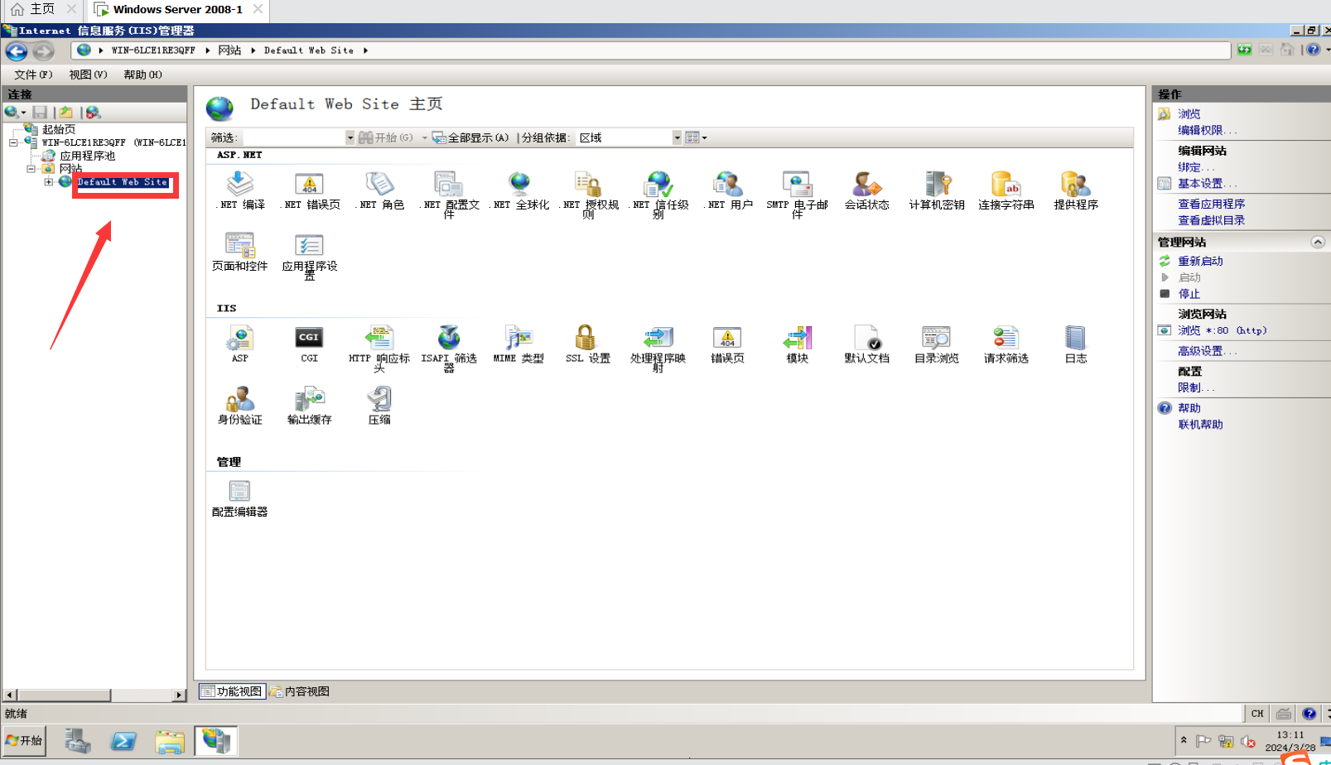Open the SSL 设置 feature icon
Screen dimensions: 1331x765
[587, 344]
